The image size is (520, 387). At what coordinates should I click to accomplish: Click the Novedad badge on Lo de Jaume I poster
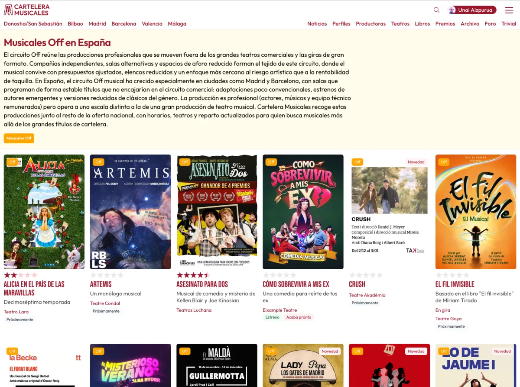(x=503, y=351)
